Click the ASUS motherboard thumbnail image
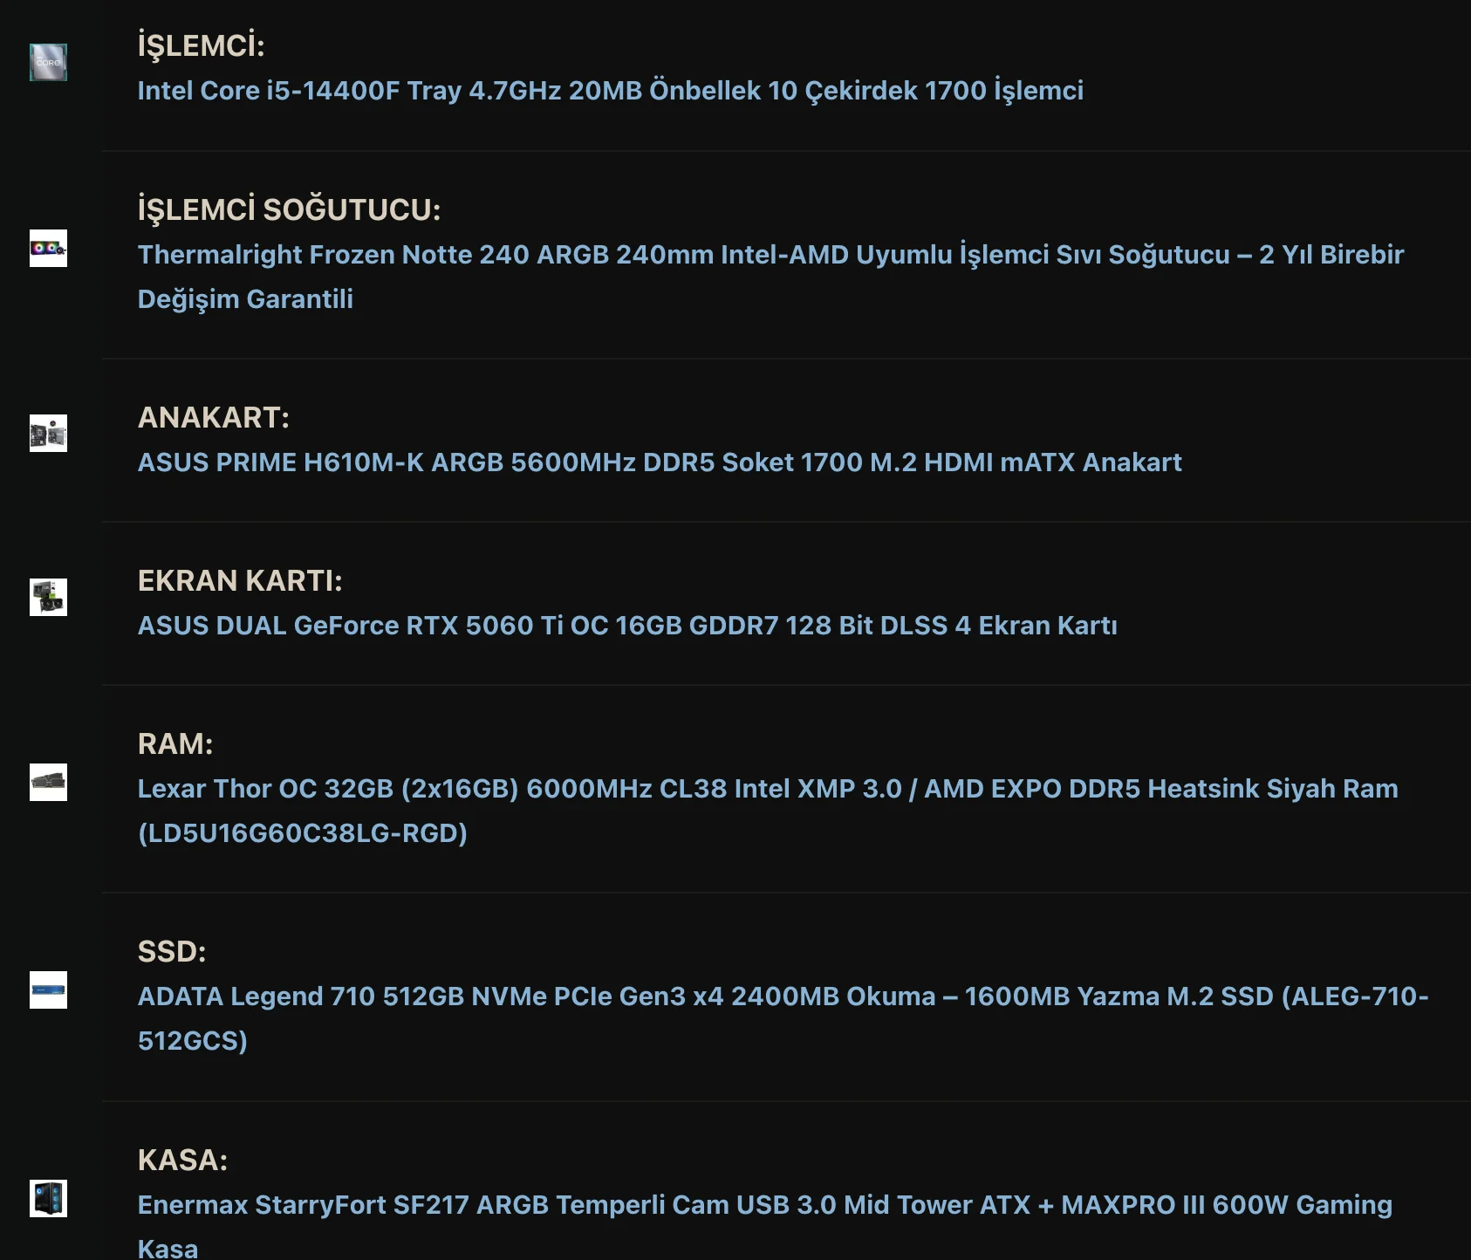This screenshot has height=1260, width=1471. click(48, 434)
